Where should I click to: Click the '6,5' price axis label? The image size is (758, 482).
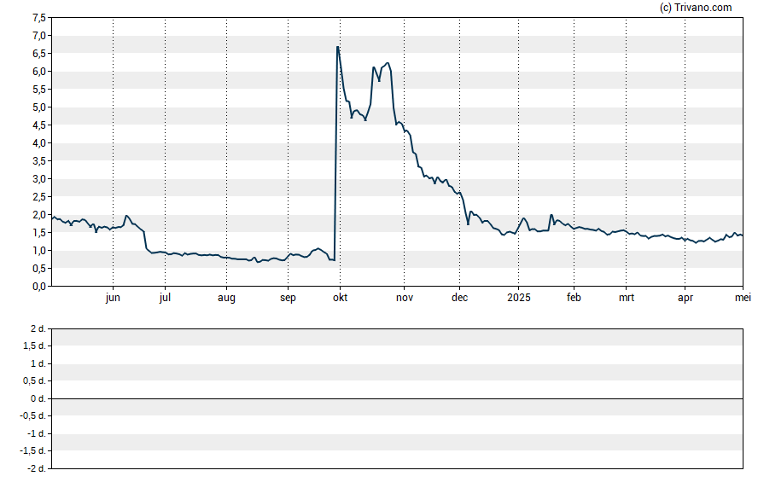click(39, 54)
